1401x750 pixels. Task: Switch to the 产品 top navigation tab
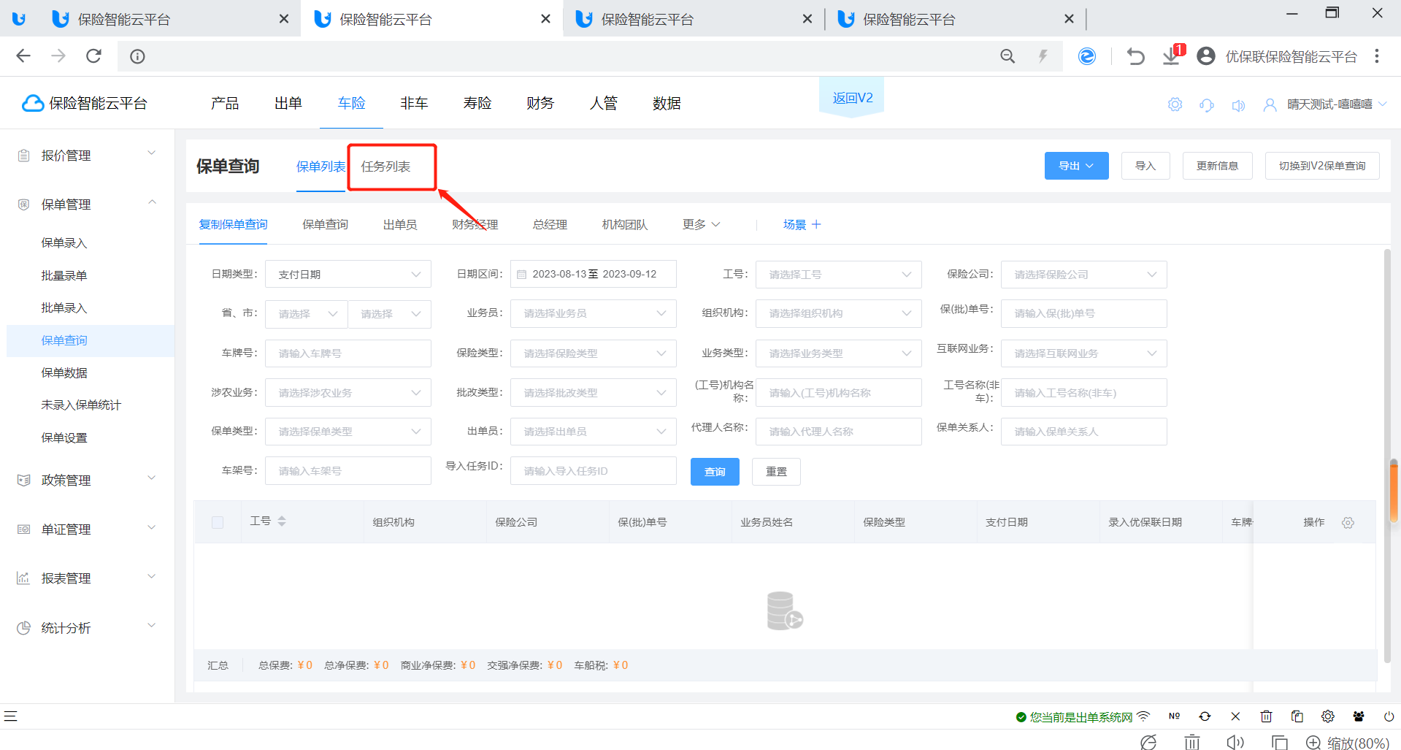pyautogui.click(x=225, y=103)
